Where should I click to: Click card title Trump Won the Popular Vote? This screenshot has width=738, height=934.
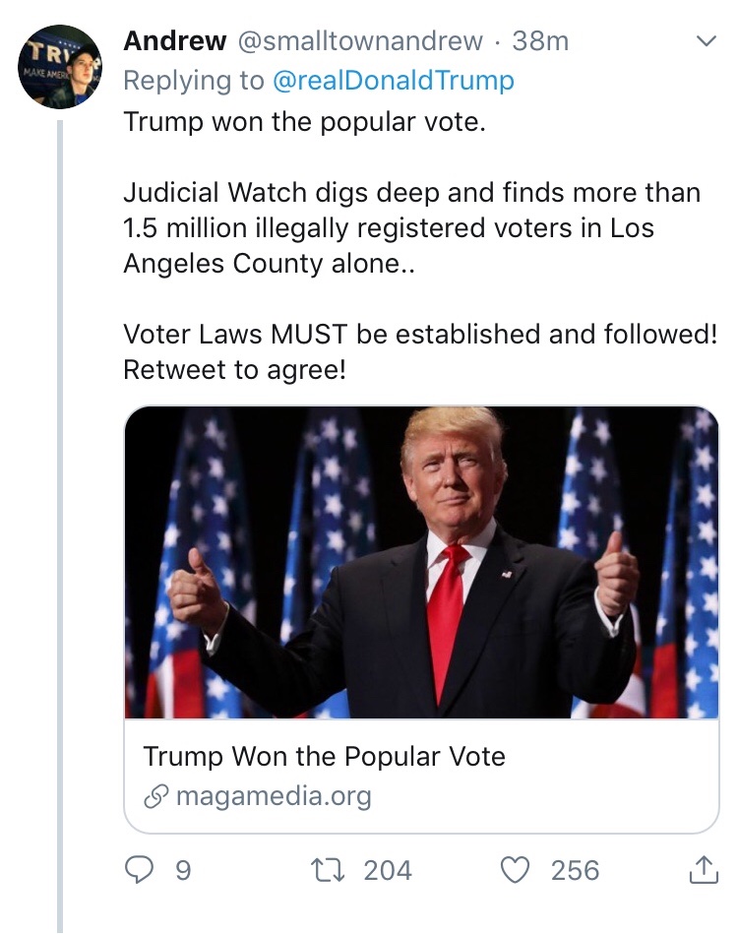(324, 756)
